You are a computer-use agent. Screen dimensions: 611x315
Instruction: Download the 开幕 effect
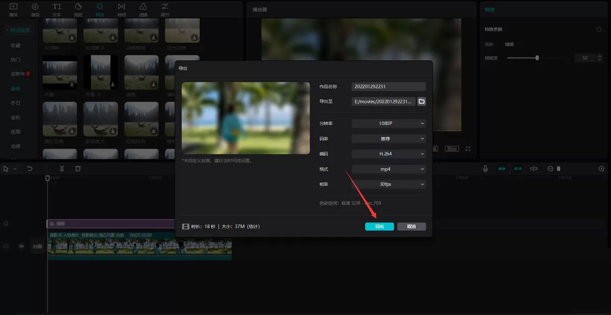tap(72, 84)
